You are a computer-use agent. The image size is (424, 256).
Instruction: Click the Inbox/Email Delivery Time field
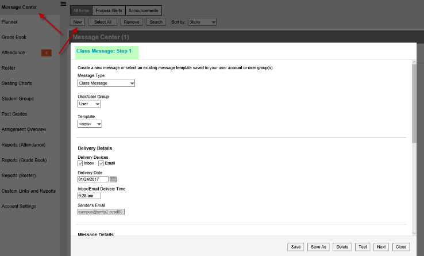pos(89,196)
